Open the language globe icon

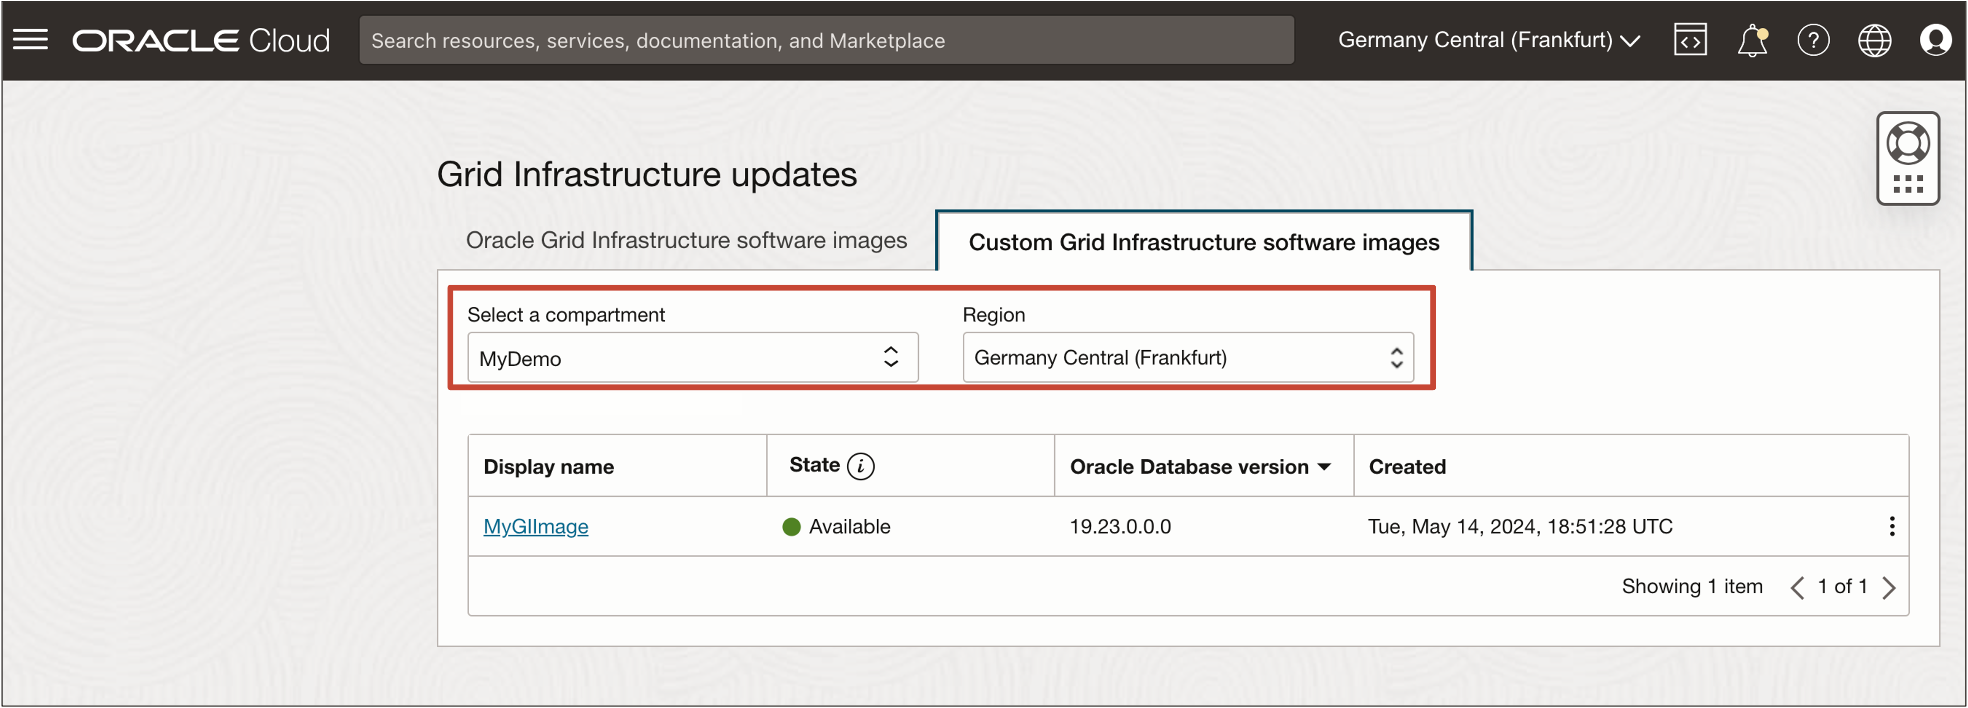[1874, 40]
